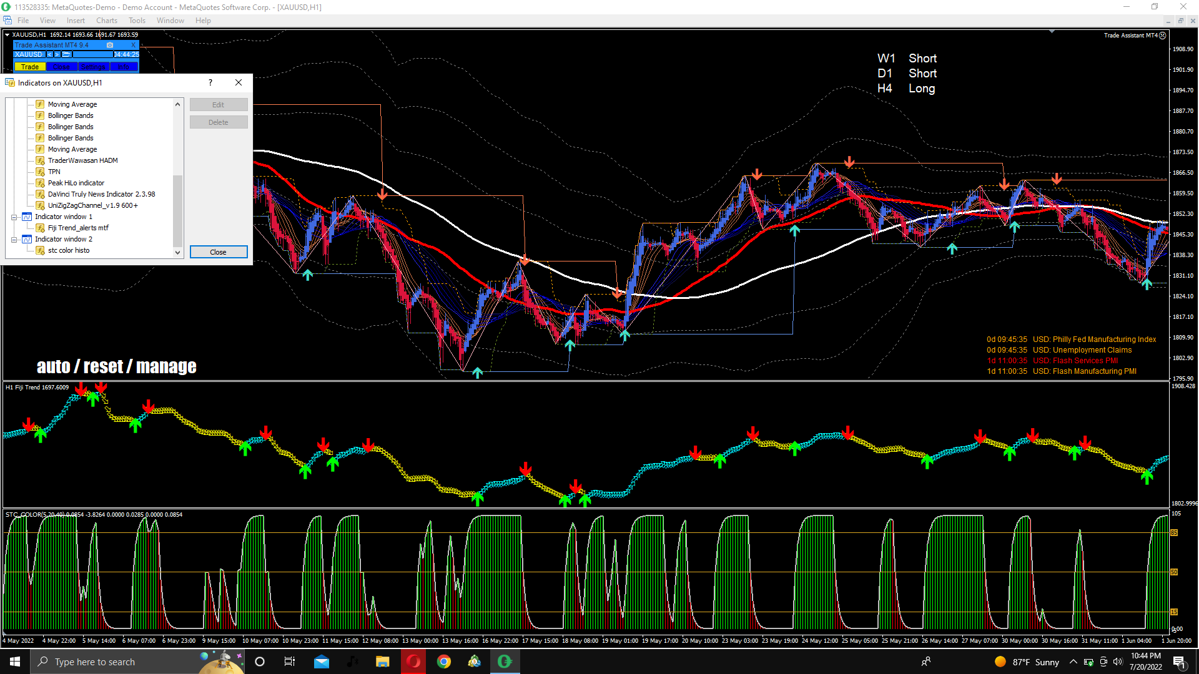Open the Insert menu
This screenshot has width=1199, height=674.
pos(76,21)
